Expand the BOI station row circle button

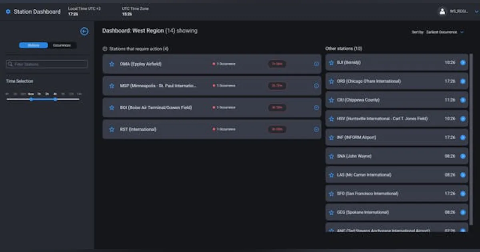pos(316,108)
